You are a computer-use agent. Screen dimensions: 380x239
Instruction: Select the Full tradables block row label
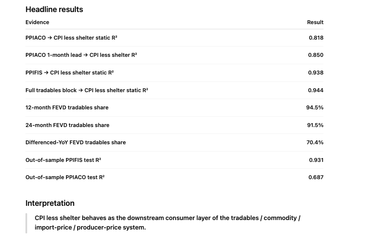pos(87,90)
